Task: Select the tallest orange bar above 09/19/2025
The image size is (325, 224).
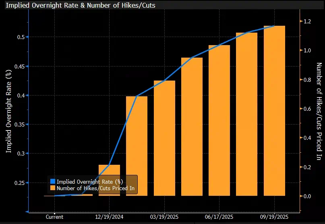Action: pyautogui.click(x=274, y=111)
